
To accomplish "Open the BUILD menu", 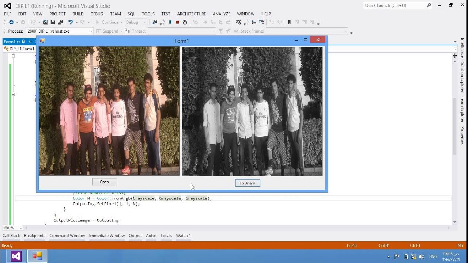I will [x=78, y=14].
